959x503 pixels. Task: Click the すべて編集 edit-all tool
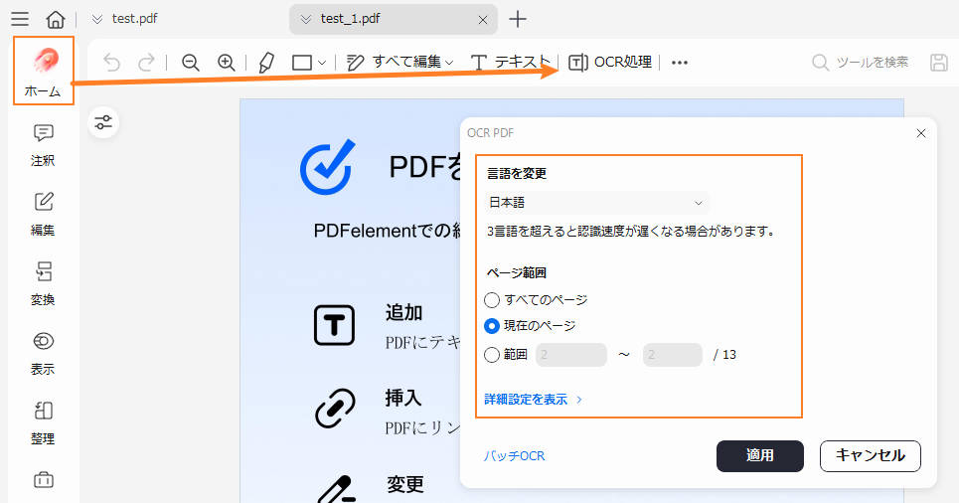[x=394, y=63]
